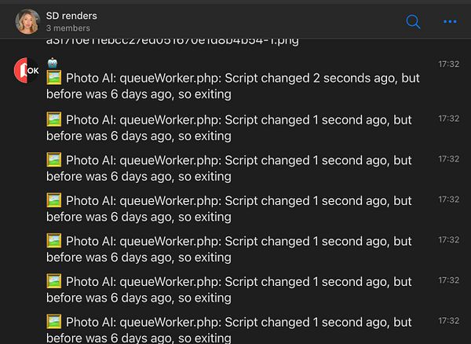Open the SD renders chat title
Screen dimensions: 471x344
pos(71,16)
